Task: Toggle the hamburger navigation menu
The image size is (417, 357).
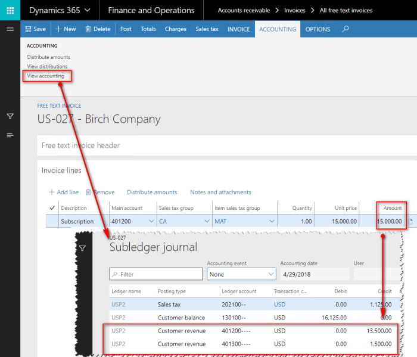Action: click(10, 29)
